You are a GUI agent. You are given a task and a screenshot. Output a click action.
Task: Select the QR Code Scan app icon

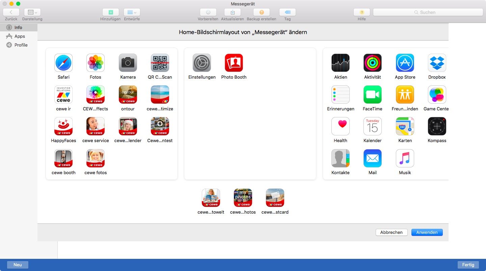[160, 63]
